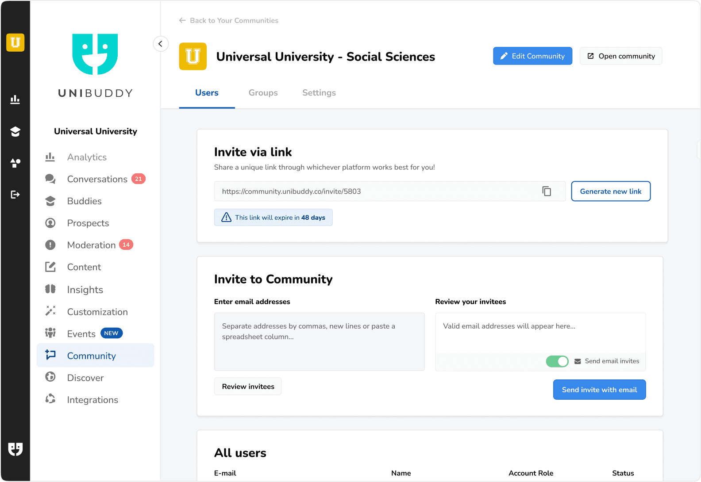Click the Review invitees button

248,386
